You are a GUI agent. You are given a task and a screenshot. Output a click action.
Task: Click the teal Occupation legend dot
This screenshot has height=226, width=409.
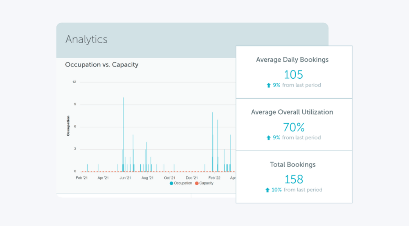(171, 184)
